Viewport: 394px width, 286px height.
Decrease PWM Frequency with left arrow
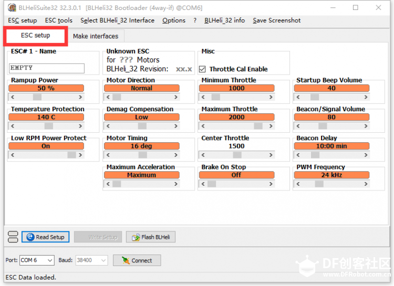pyautogui.click(x=298, y=184)
